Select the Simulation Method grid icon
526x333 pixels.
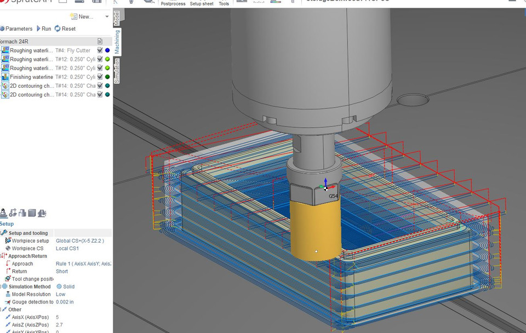click(x=4, y=286)
